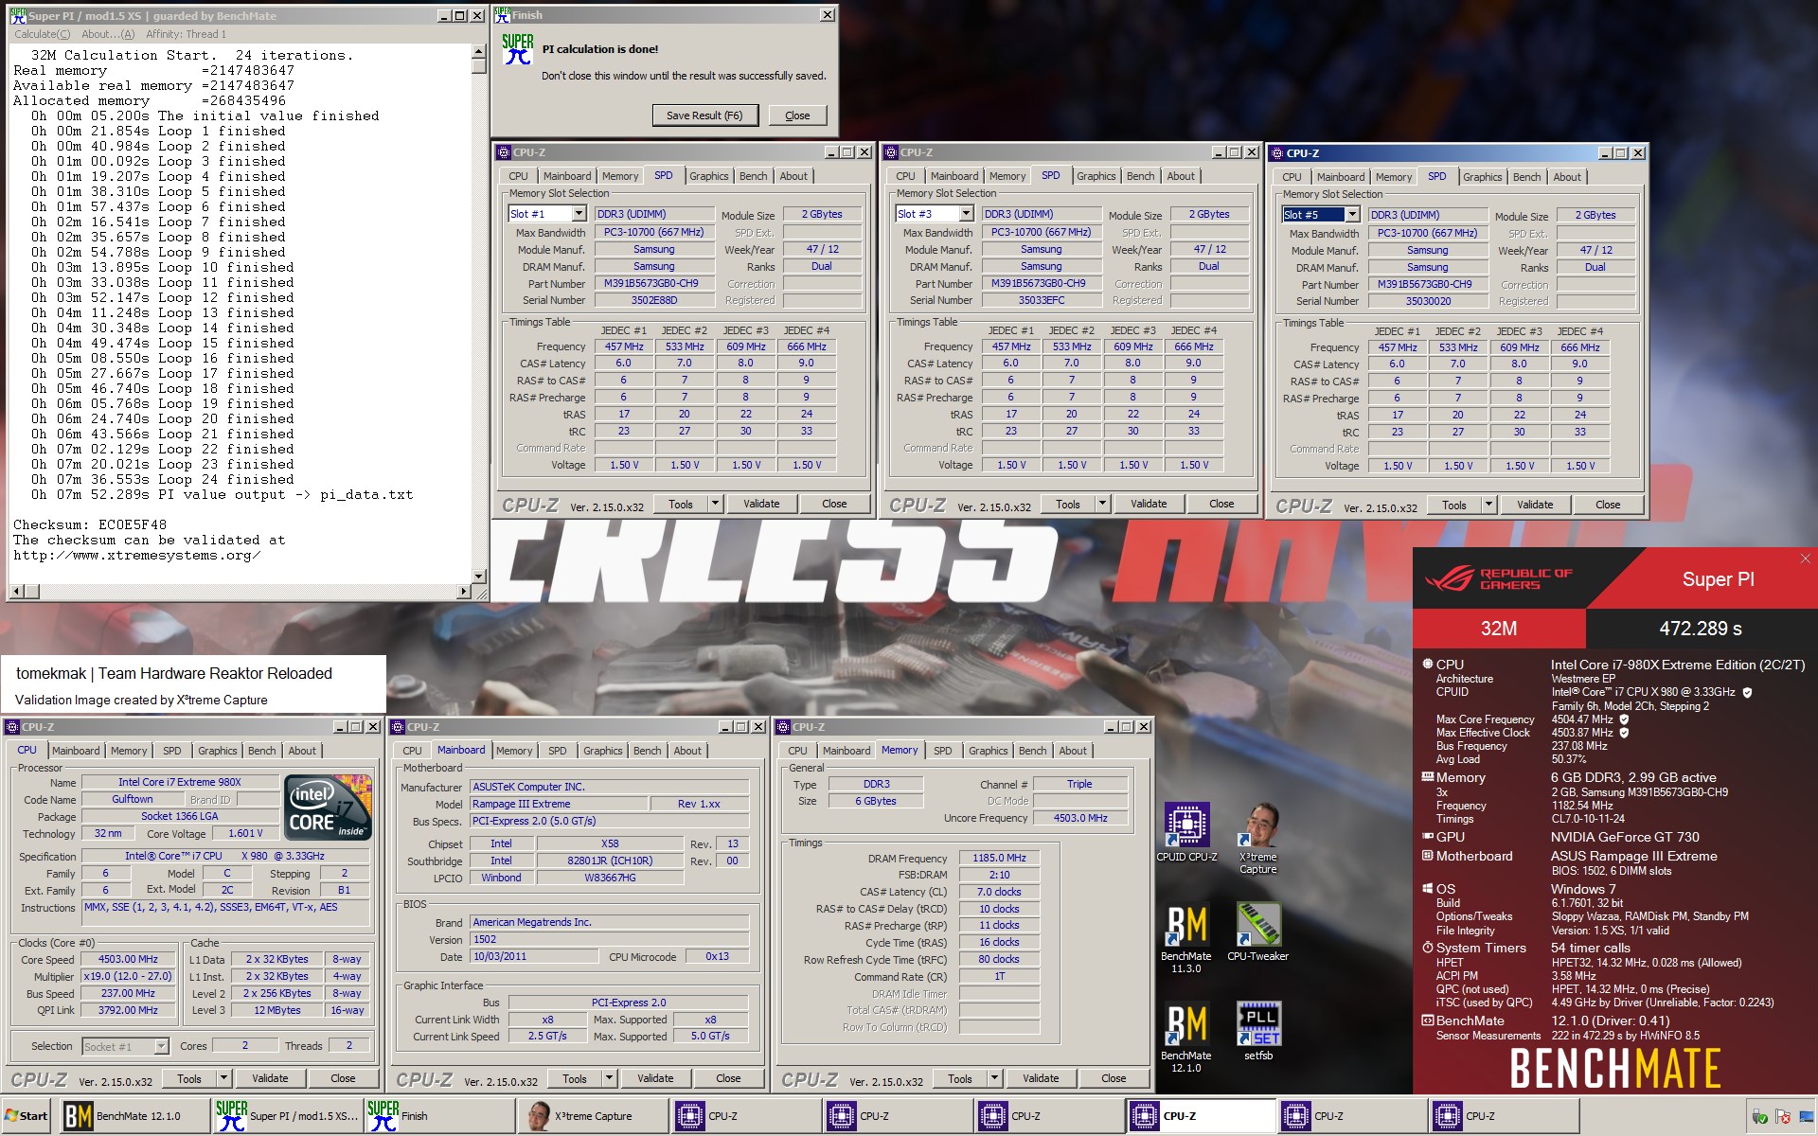Click Save Result (F6) button
Screen dimensions: 1818x1136
pyautogui.click(x=704, y=115)
